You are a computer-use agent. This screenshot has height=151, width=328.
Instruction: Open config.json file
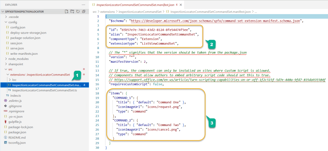(x=18, y=28)
